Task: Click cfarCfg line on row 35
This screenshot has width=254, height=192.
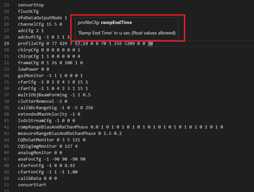Action: [x=53, y=82]
